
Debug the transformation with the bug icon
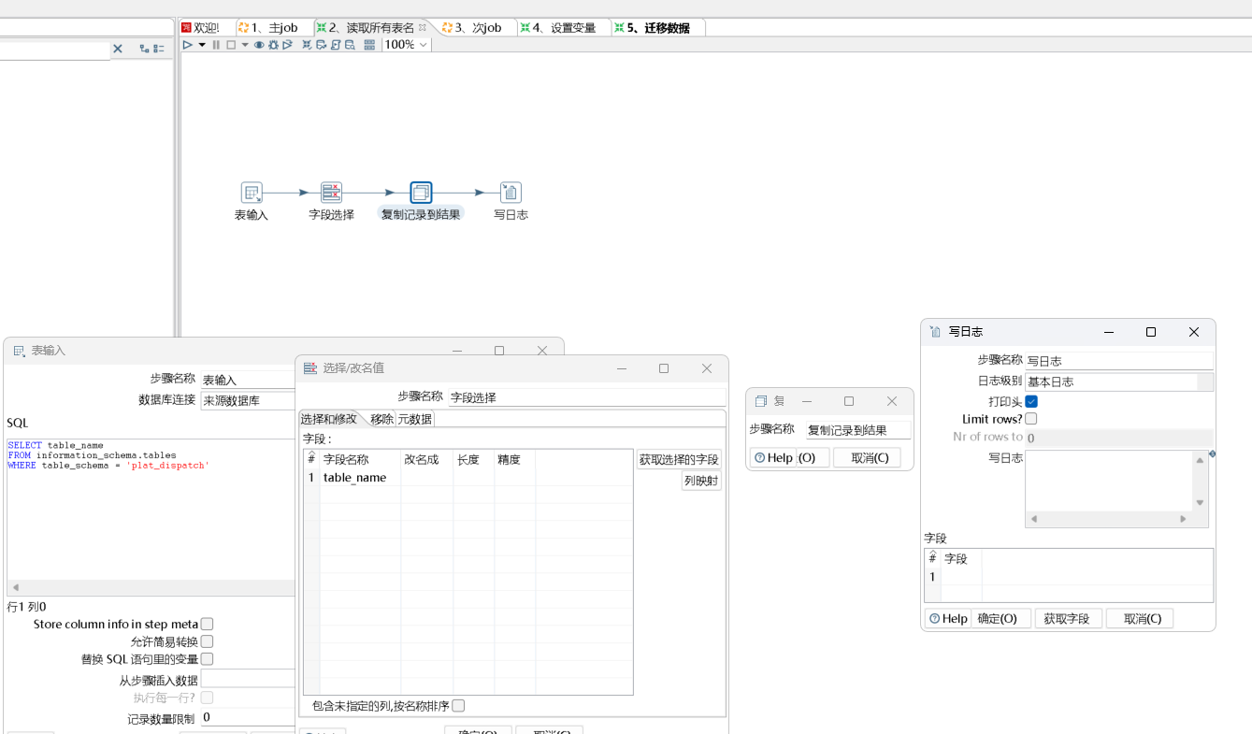tap(273, 45)
